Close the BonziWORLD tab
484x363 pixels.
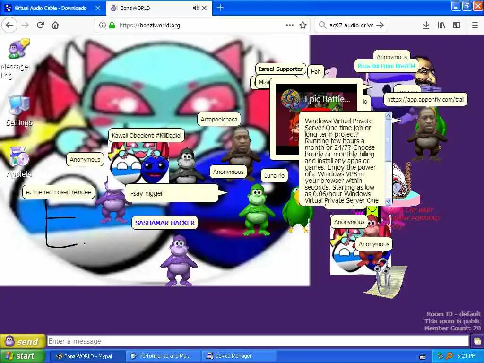[x=204, y=8]
